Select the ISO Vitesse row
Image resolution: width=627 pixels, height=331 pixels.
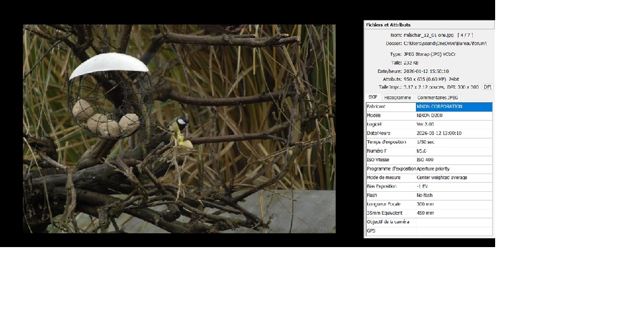point(428,160)
